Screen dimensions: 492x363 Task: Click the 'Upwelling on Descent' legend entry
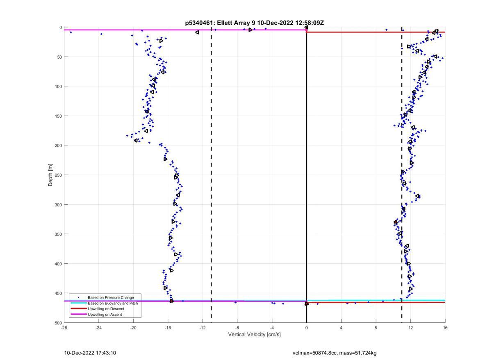point(106,309)
